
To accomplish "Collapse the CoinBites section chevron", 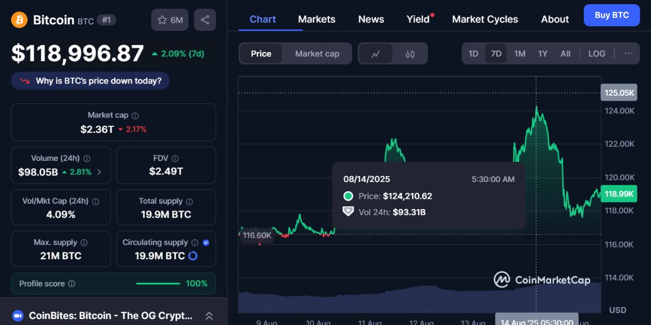I will [x=209, y=315].
